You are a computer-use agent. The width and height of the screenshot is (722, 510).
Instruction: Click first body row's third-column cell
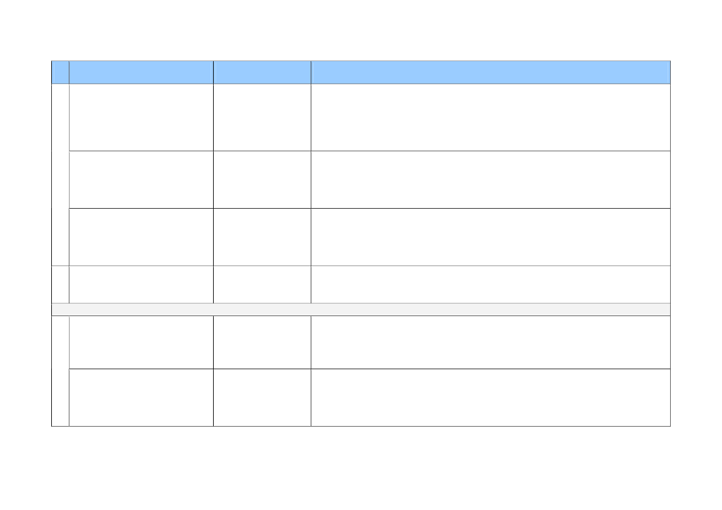262,117
